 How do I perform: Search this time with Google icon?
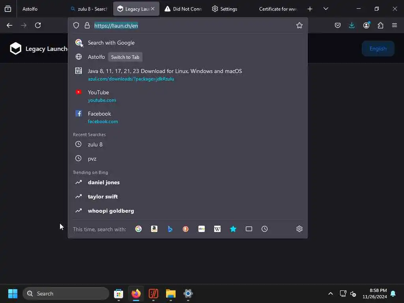tap(138, 229)
